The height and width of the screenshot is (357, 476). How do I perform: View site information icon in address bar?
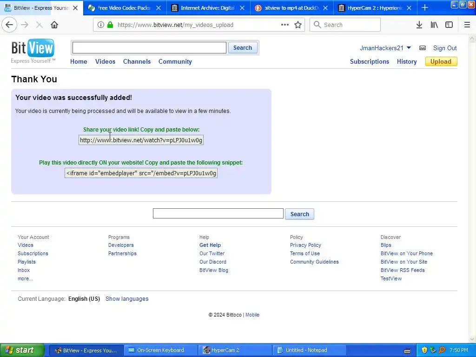[x=101, y=25]
